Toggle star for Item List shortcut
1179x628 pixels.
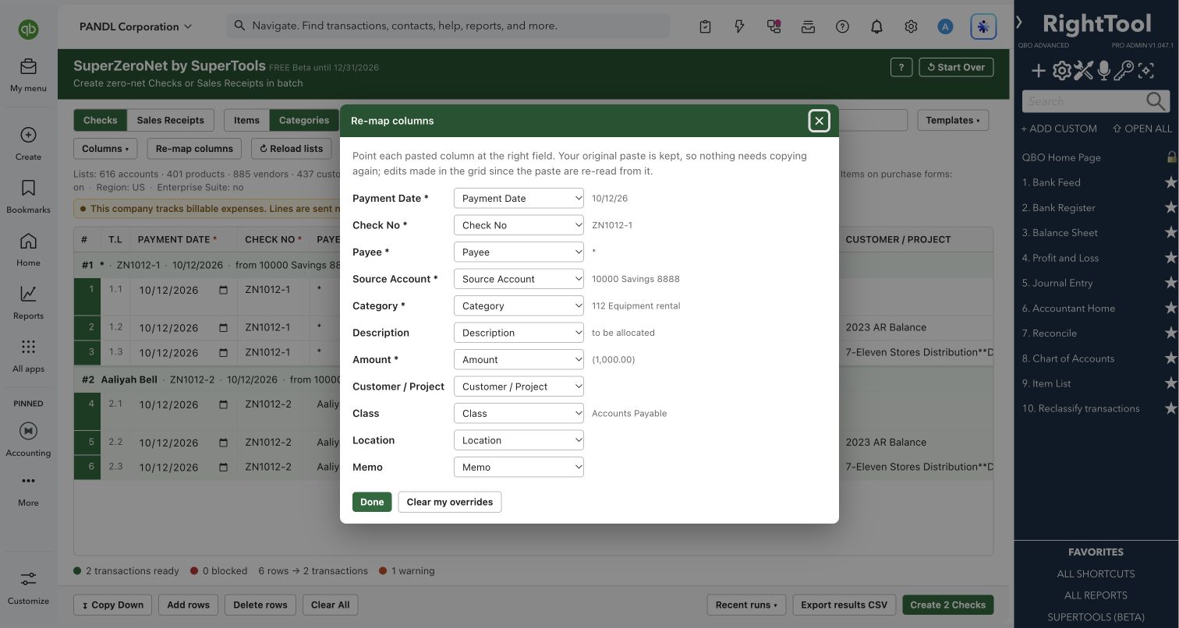coord(1170,383)
